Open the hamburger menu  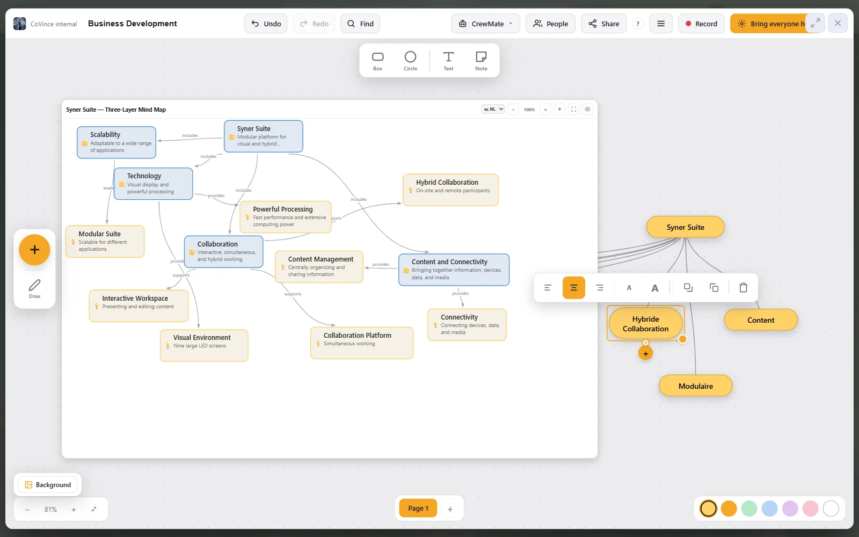coord(661,24)
